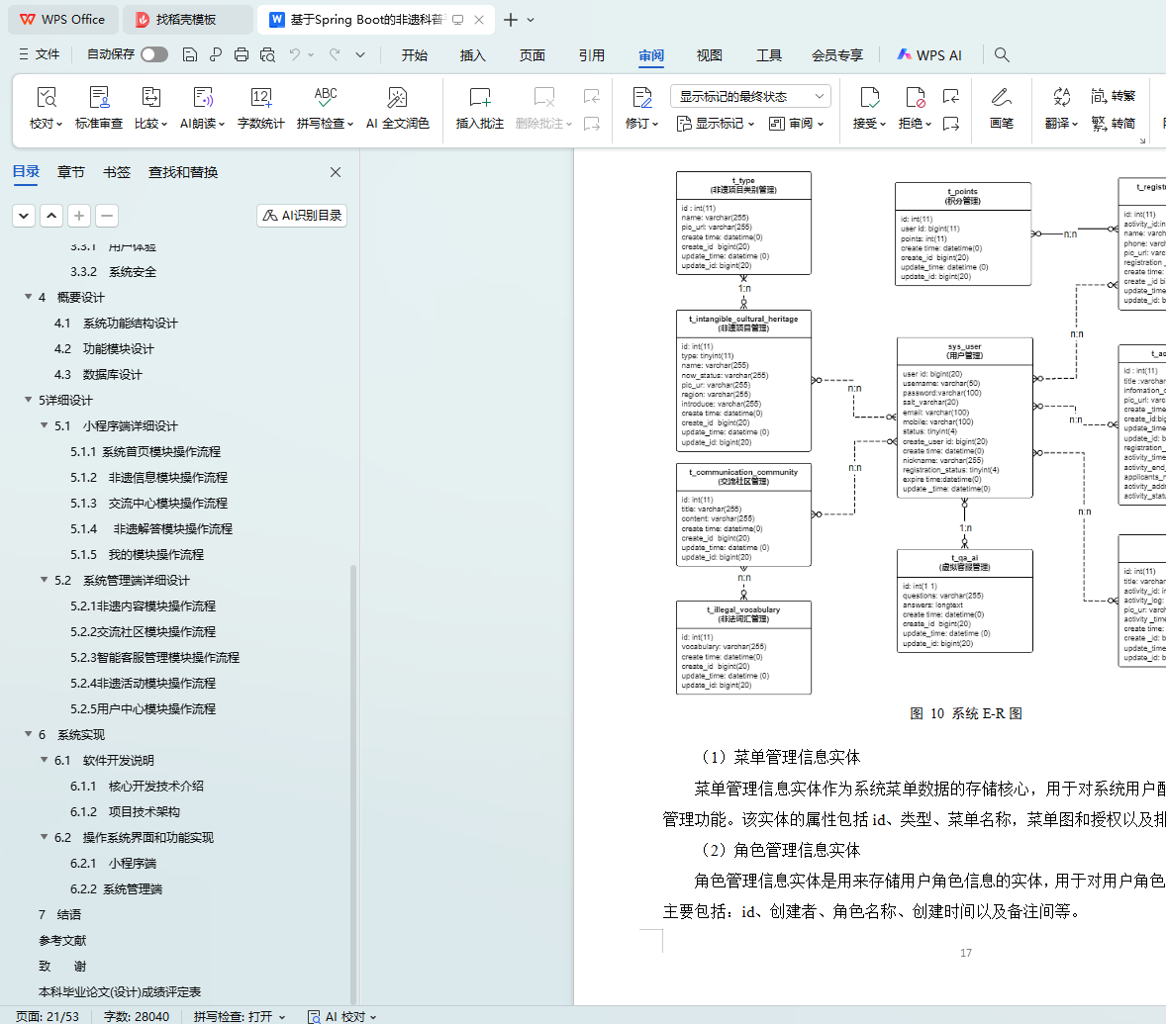Click the navigation pane vertical scrollbar

(x=353, y=772)
